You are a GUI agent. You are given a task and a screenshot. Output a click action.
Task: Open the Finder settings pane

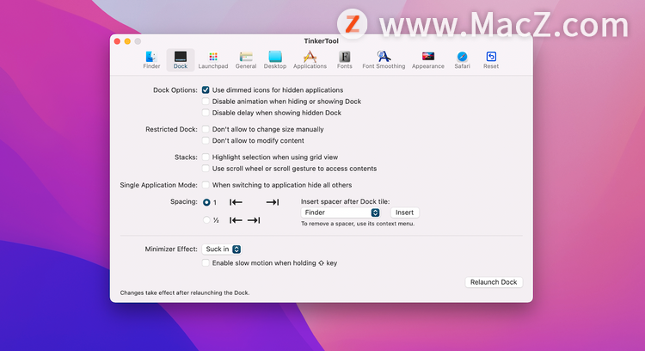tap(151, 59)
